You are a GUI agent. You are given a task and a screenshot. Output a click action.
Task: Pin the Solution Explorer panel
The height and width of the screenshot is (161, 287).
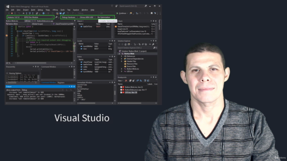pos(153,41)
